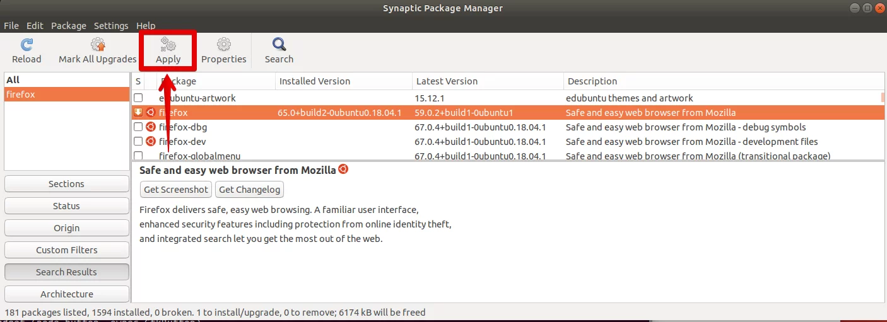The height and width of the screenshot is (322, 887).
Task: Click installed version 65.0+build2-0ubuntu0.18.04.1
Action: [340, 113]
